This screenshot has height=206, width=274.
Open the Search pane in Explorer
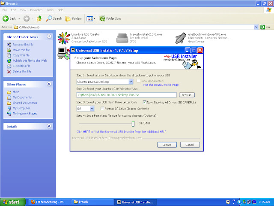coord(54,18)
